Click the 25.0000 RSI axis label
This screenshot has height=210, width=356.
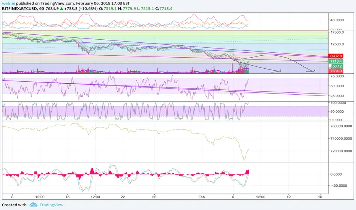[337, 96]
